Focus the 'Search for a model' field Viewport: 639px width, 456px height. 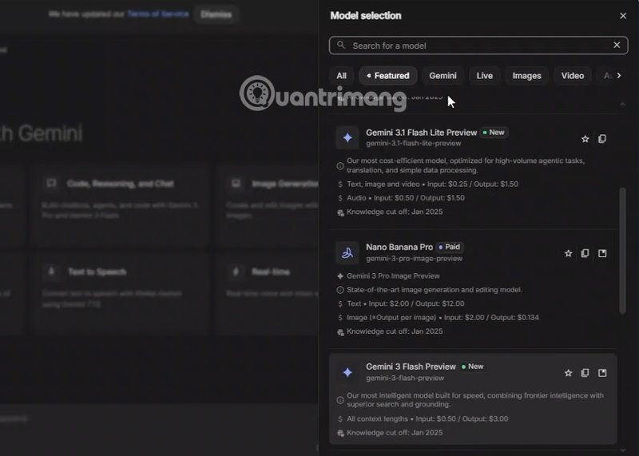point(478,46)
